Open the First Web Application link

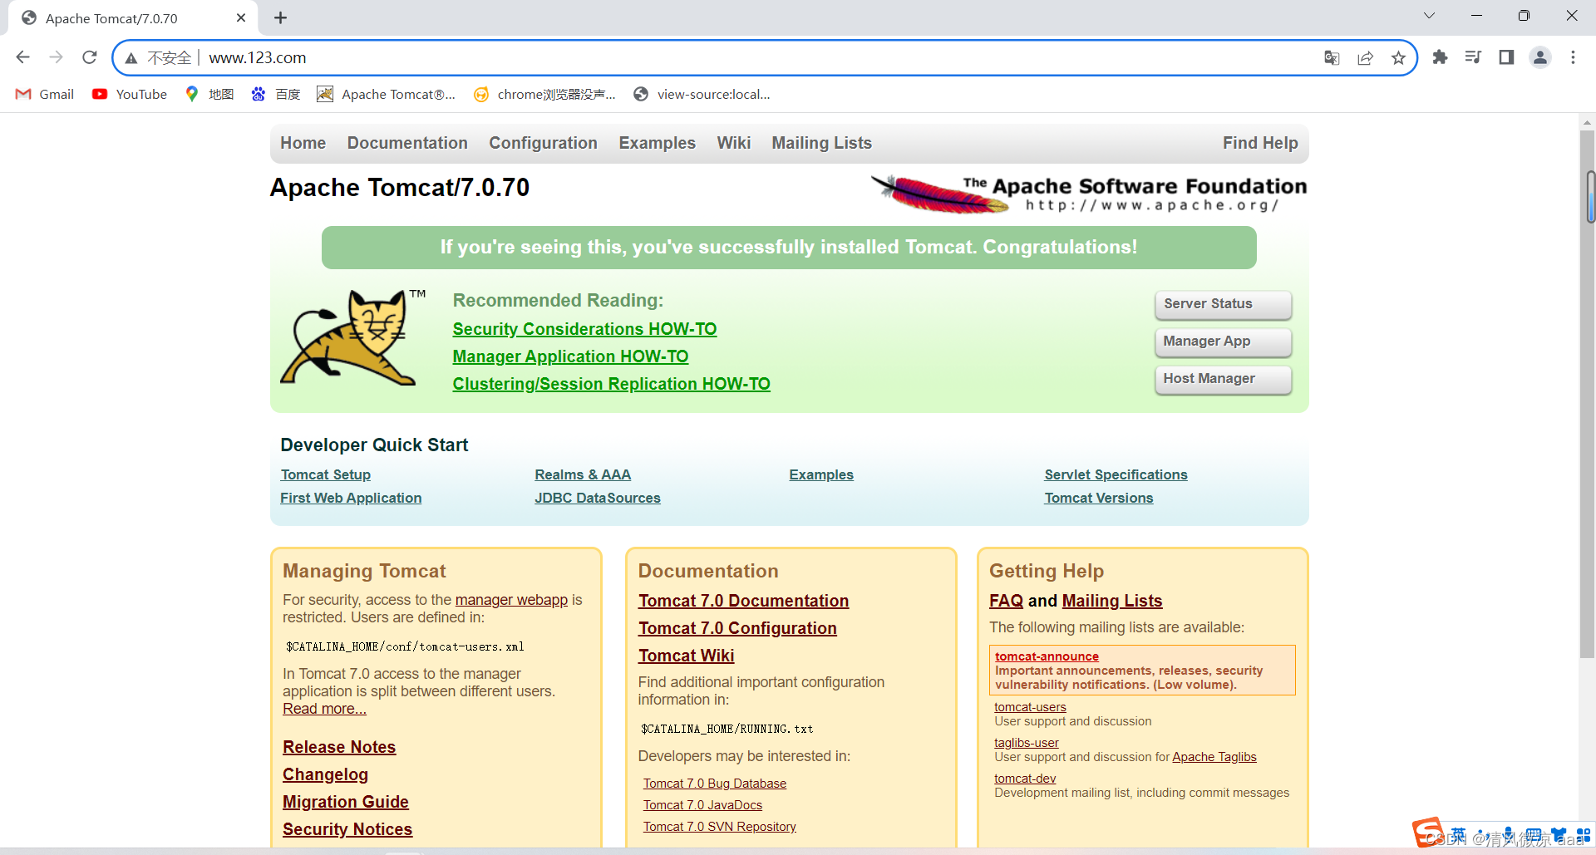pyautogui.click(x=351, y=498)
